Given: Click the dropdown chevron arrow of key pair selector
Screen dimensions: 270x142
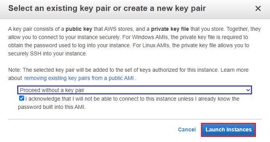Looking at the screenshot, I should [248, 90].
